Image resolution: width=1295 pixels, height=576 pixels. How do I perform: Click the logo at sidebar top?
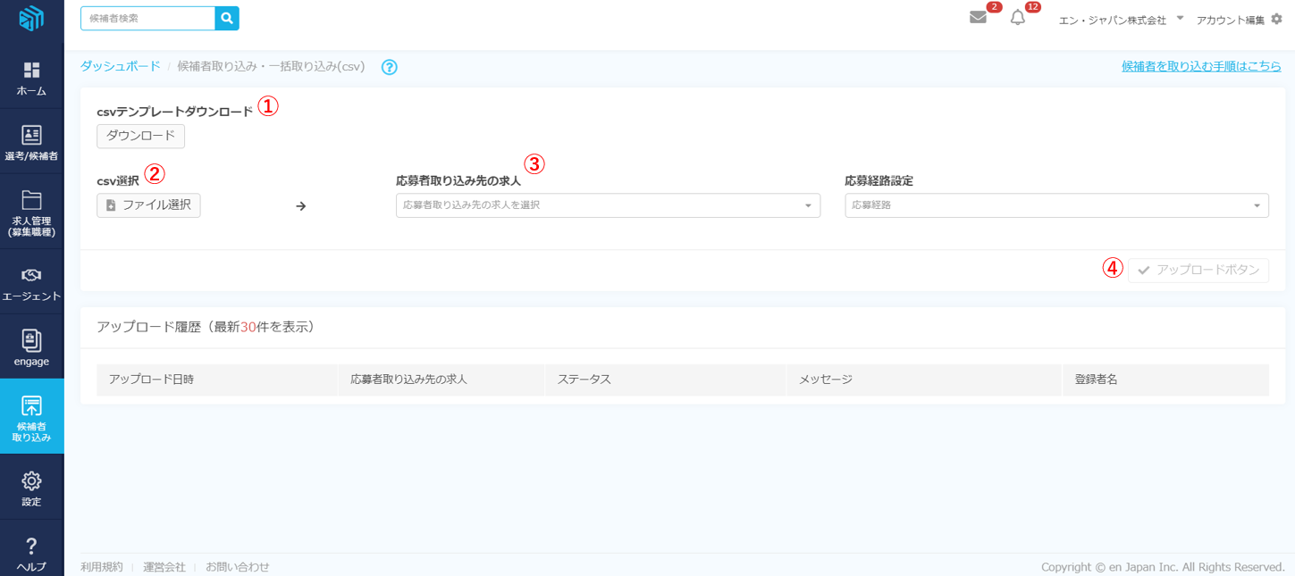[x=31, y=19]
